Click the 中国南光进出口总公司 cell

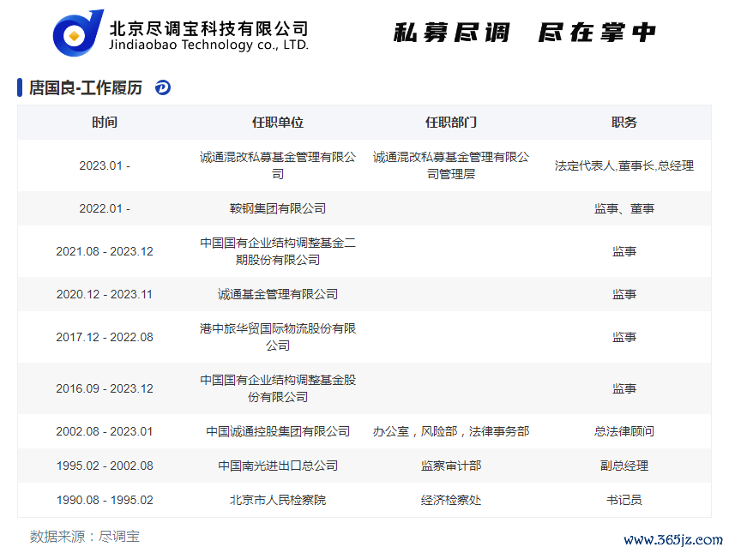pos(278,466)
